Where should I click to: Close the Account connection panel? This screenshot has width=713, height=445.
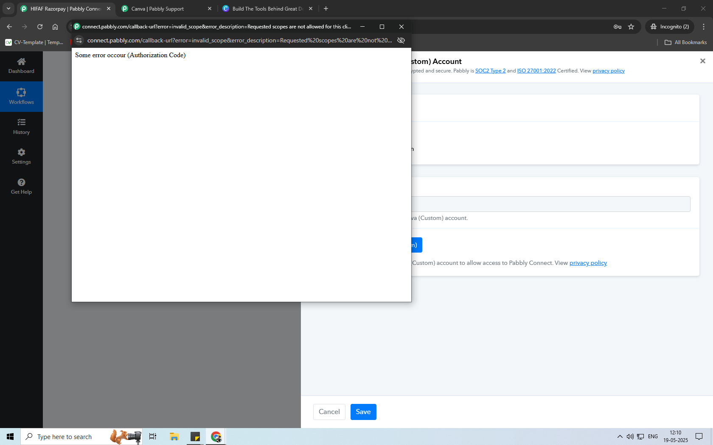pos(703,61)
